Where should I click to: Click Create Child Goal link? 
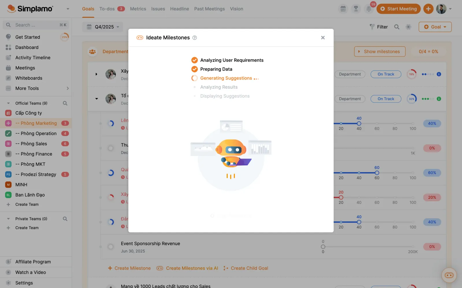246,268
